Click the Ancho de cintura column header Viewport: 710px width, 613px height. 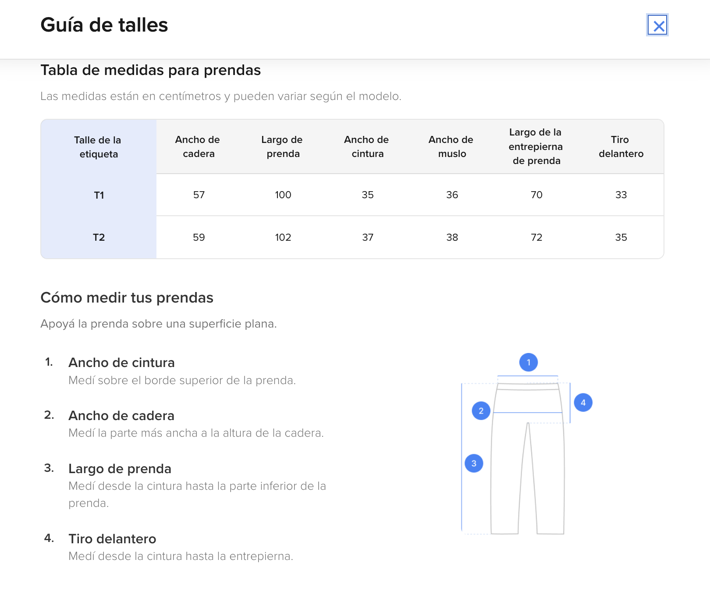click(367, 147)
